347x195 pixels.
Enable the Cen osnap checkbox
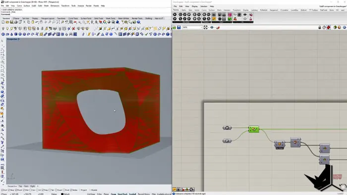click(31, 190)
